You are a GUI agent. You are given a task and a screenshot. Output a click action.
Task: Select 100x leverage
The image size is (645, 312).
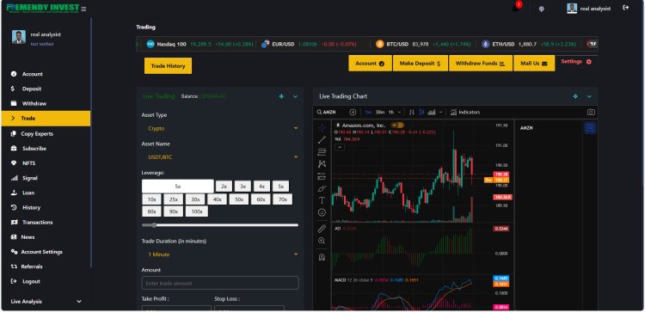point(197,211)
